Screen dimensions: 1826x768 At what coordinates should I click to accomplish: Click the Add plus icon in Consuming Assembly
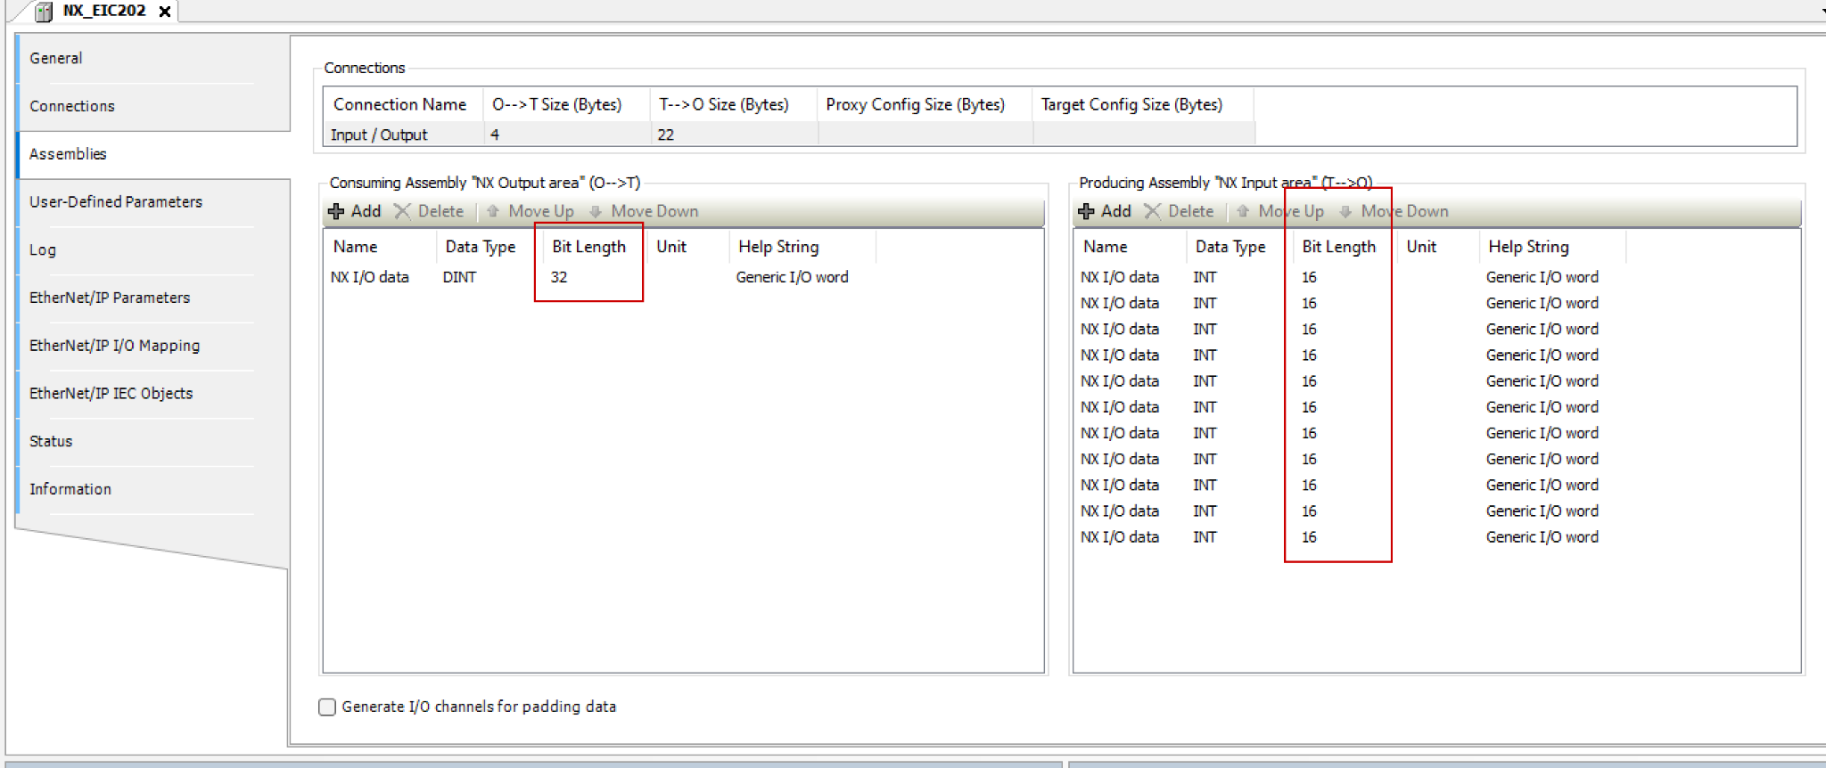(x=336, y=211)
